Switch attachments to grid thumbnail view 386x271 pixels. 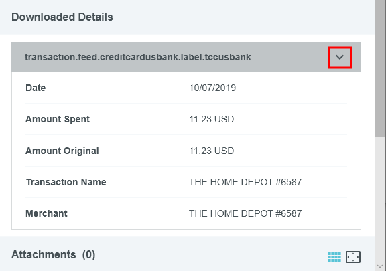click(x=334, y=257)
